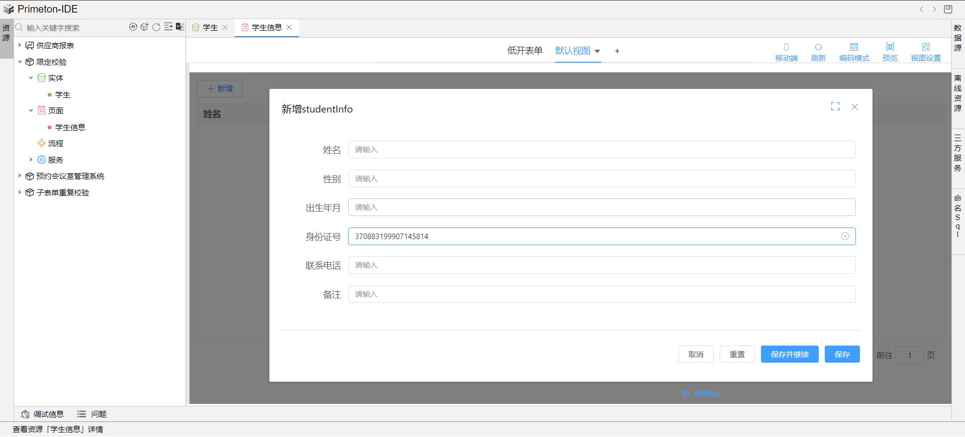965x437 pixels.
Task: Click the language translate icon
Action: click(179, 27)
